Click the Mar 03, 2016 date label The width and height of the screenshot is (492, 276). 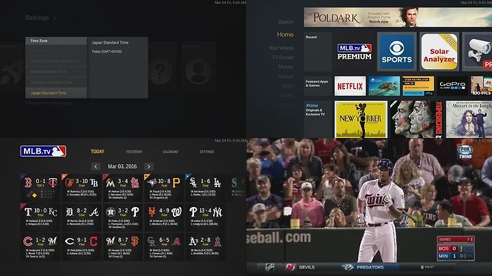(x=122, y=167)
